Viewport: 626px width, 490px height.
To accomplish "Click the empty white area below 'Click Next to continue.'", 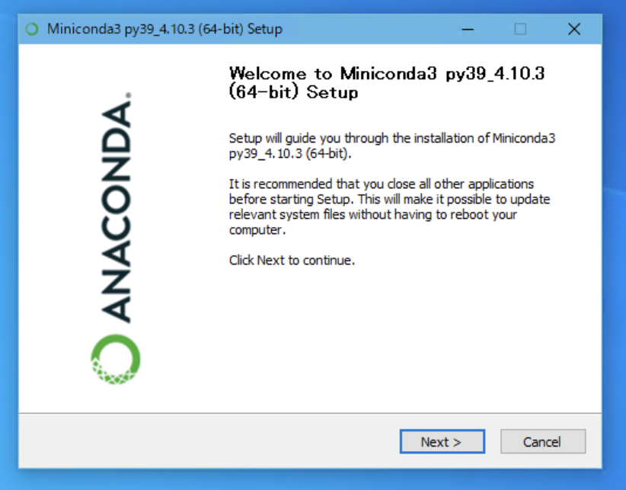I will 399,339.
